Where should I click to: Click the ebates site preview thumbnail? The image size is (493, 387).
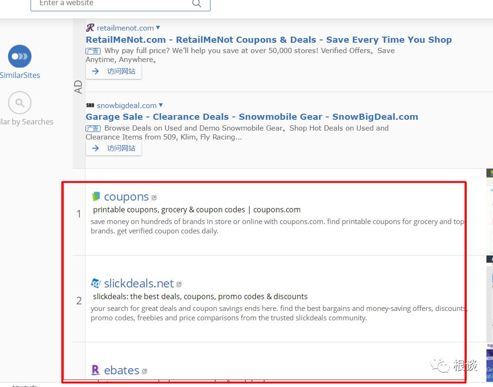pyautogui.click(x=490, y=361)
